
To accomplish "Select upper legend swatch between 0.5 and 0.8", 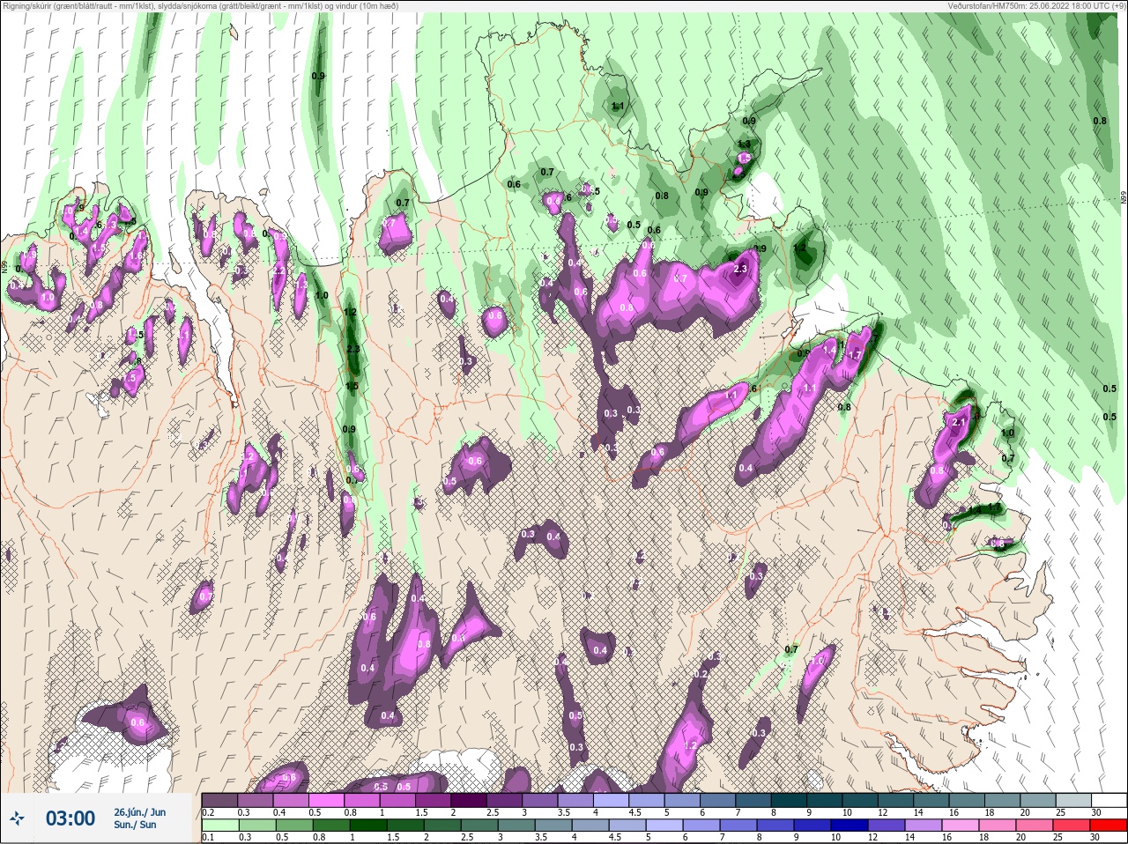I will point(327,801).
